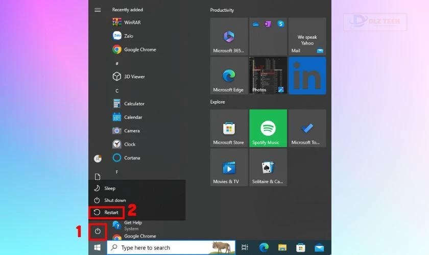This screenshot has width=429, height=255.
Task: Open the Spotify Music tile
Action: [268, 128]
